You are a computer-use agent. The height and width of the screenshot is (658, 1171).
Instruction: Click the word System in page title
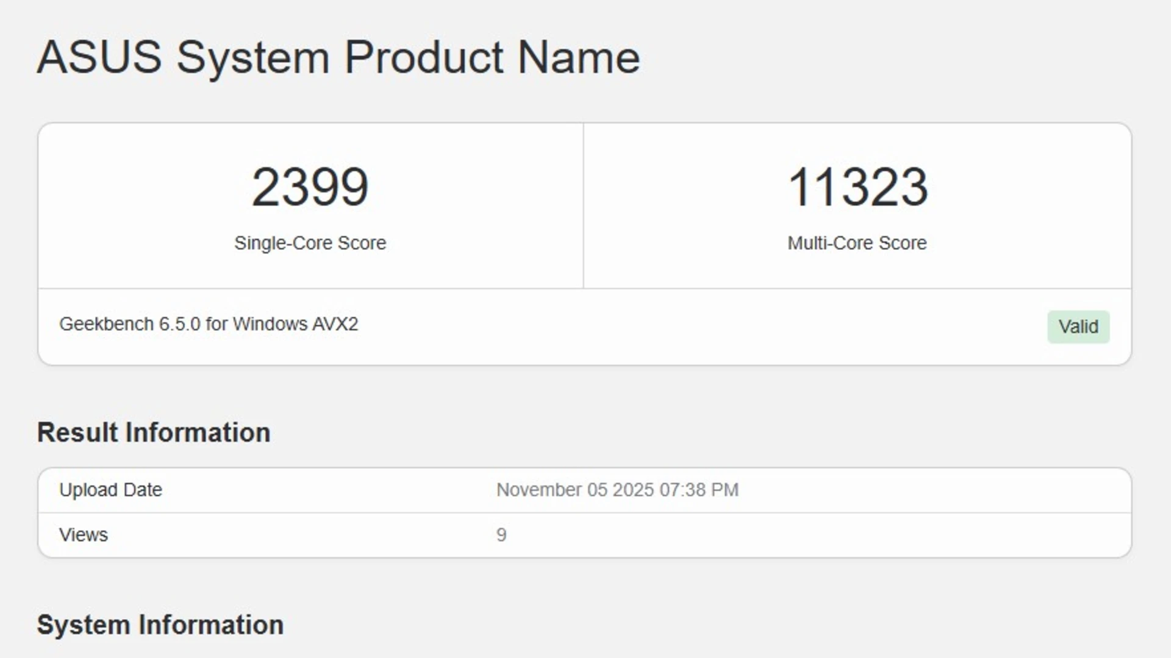(x=253, y=57)
